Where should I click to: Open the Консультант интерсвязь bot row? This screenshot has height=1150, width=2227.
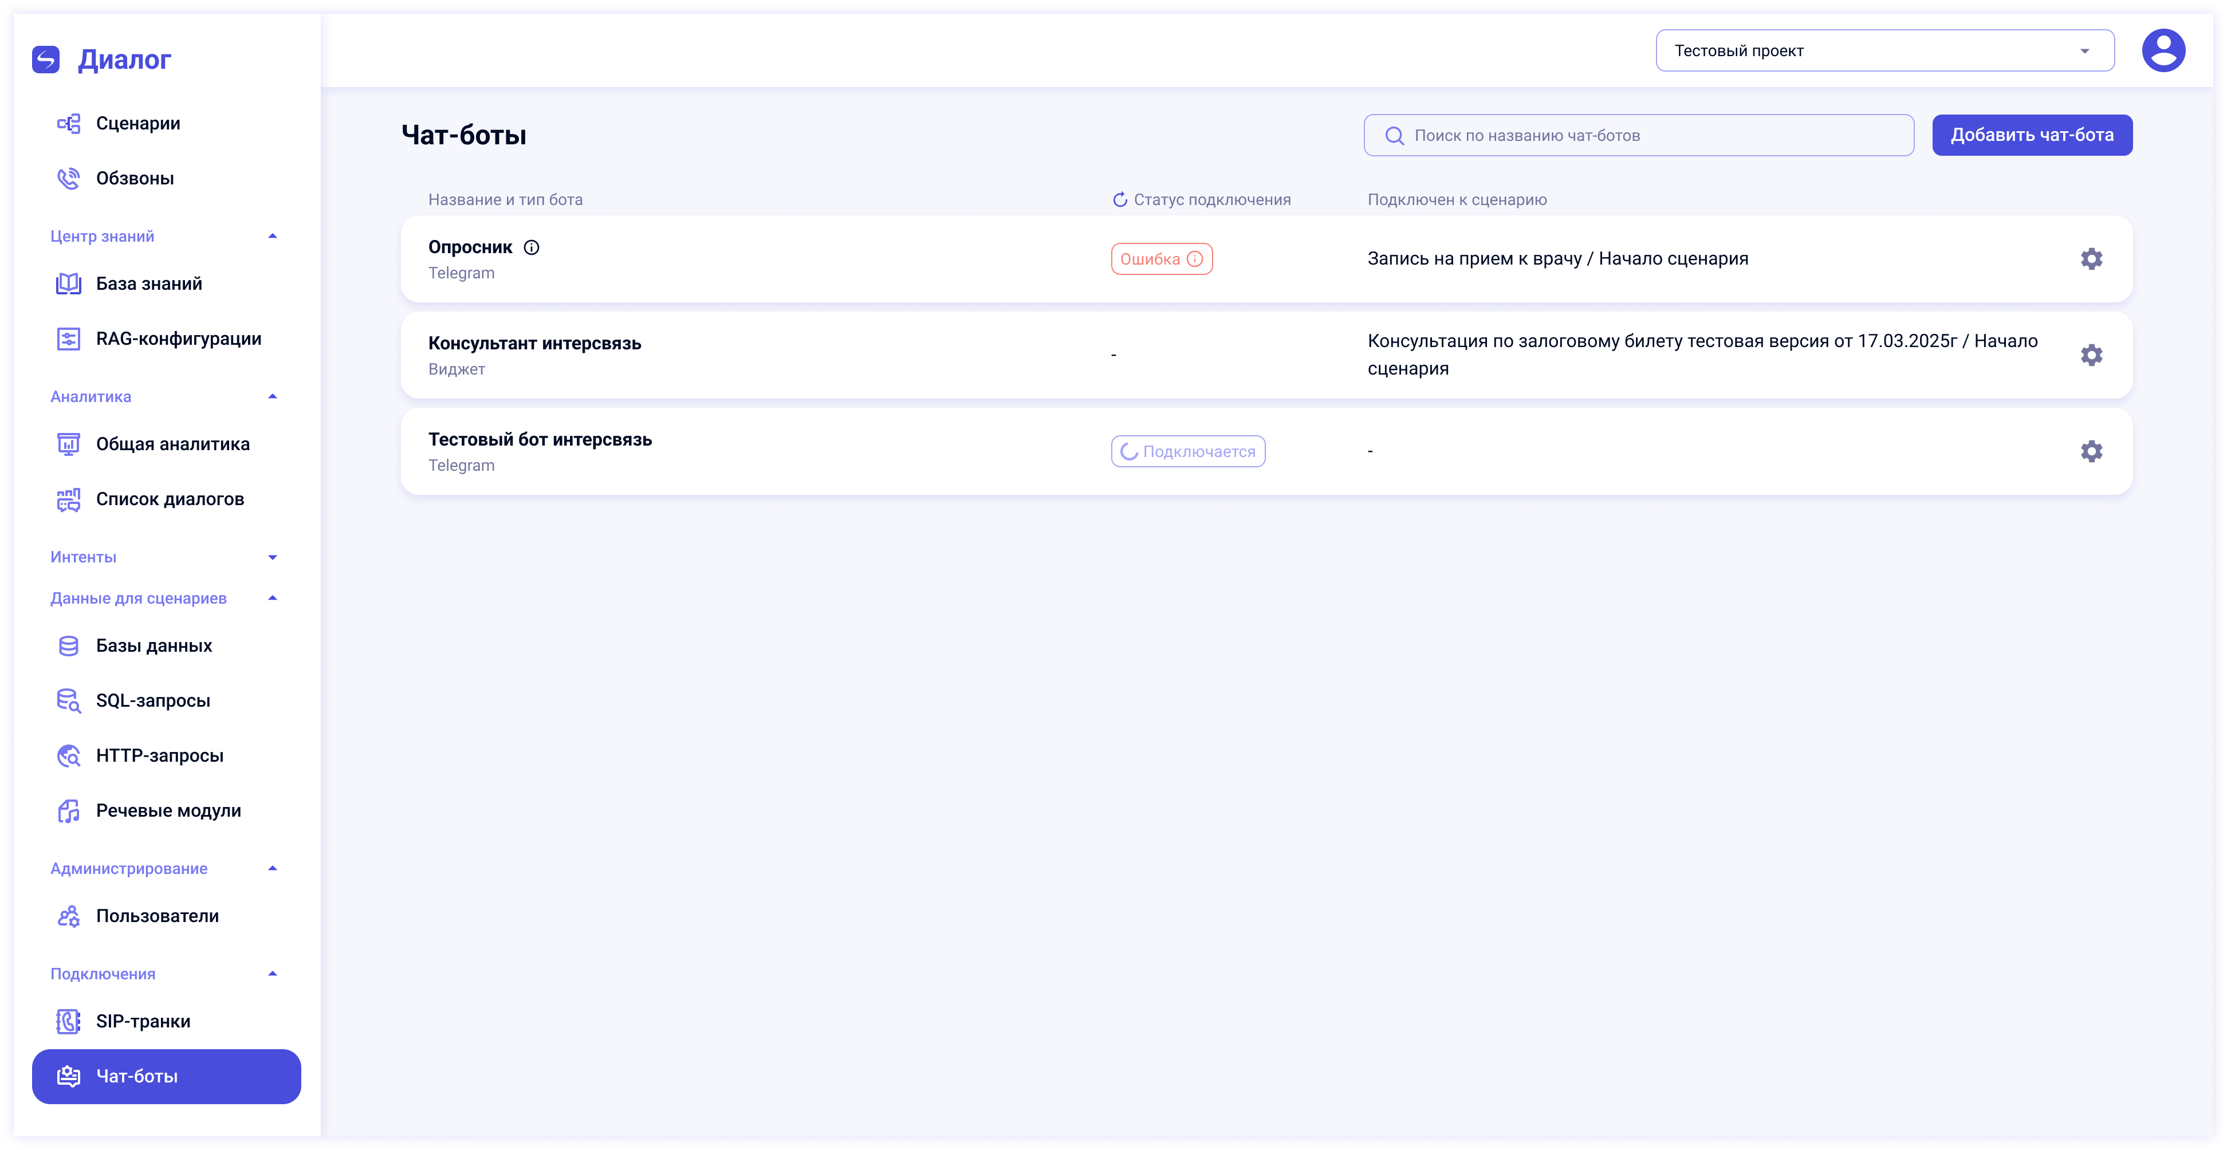pyautogui.click(x=534, y=344)
